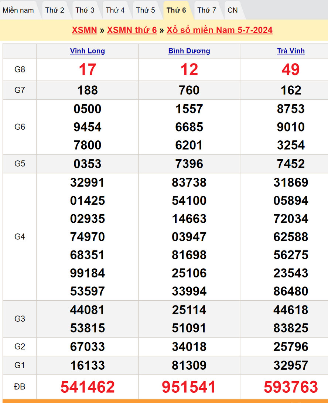Switch to the Thứ 2 tab

point(55,10)
